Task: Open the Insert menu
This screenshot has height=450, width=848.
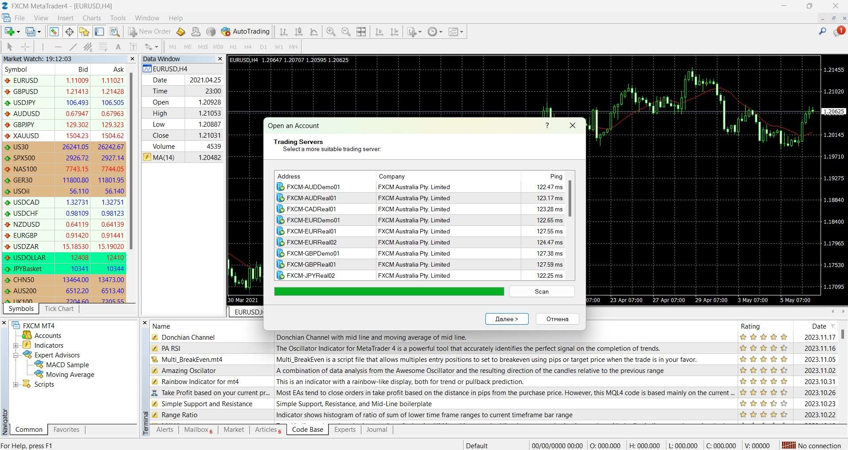Action: pos(66,18)
